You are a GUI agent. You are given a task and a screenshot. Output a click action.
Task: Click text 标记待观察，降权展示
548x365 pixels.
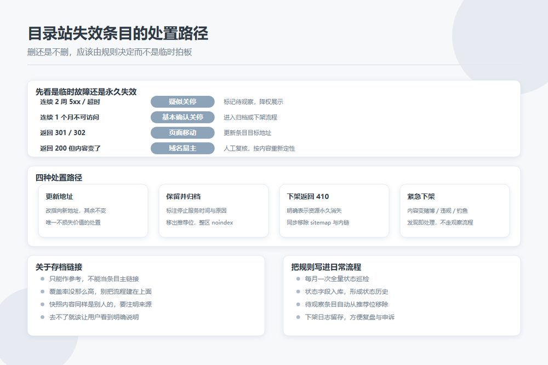[x=253, y=102]
